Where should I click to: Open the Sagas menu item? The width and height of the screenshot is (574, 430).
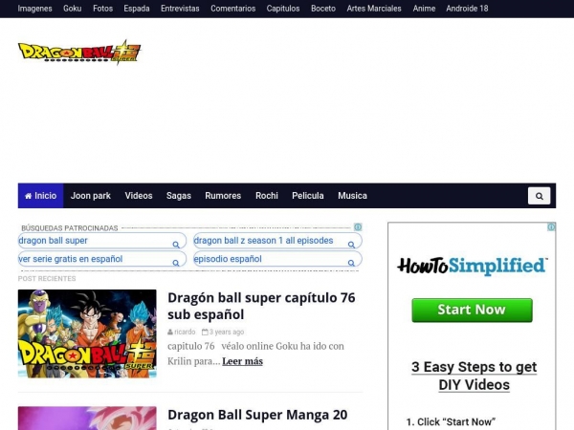point(179,196)
